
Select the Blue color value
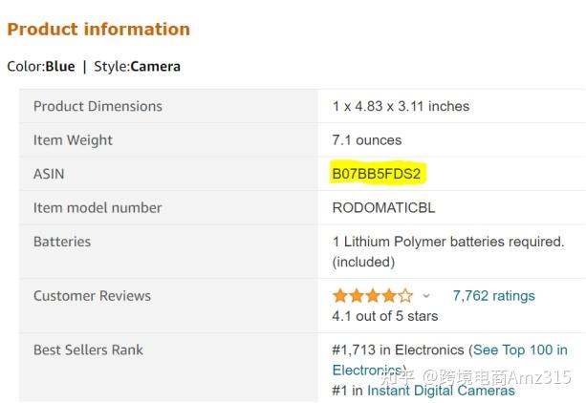pos(59,67)
